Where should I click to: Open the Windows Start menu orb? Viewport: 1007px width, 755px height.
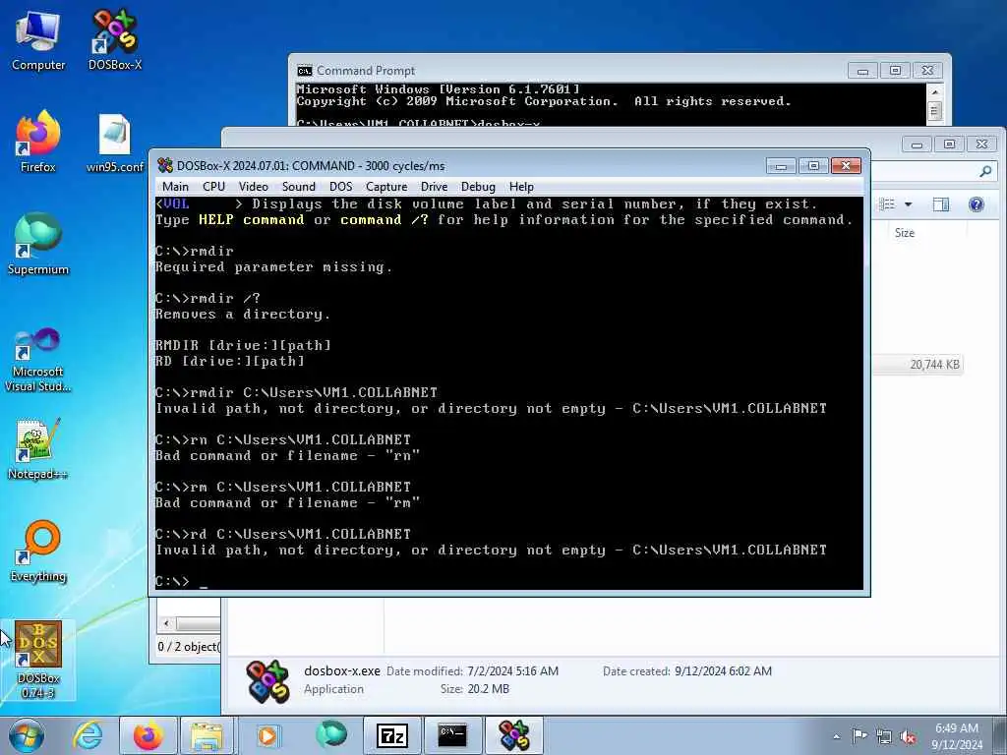point(26,735)
